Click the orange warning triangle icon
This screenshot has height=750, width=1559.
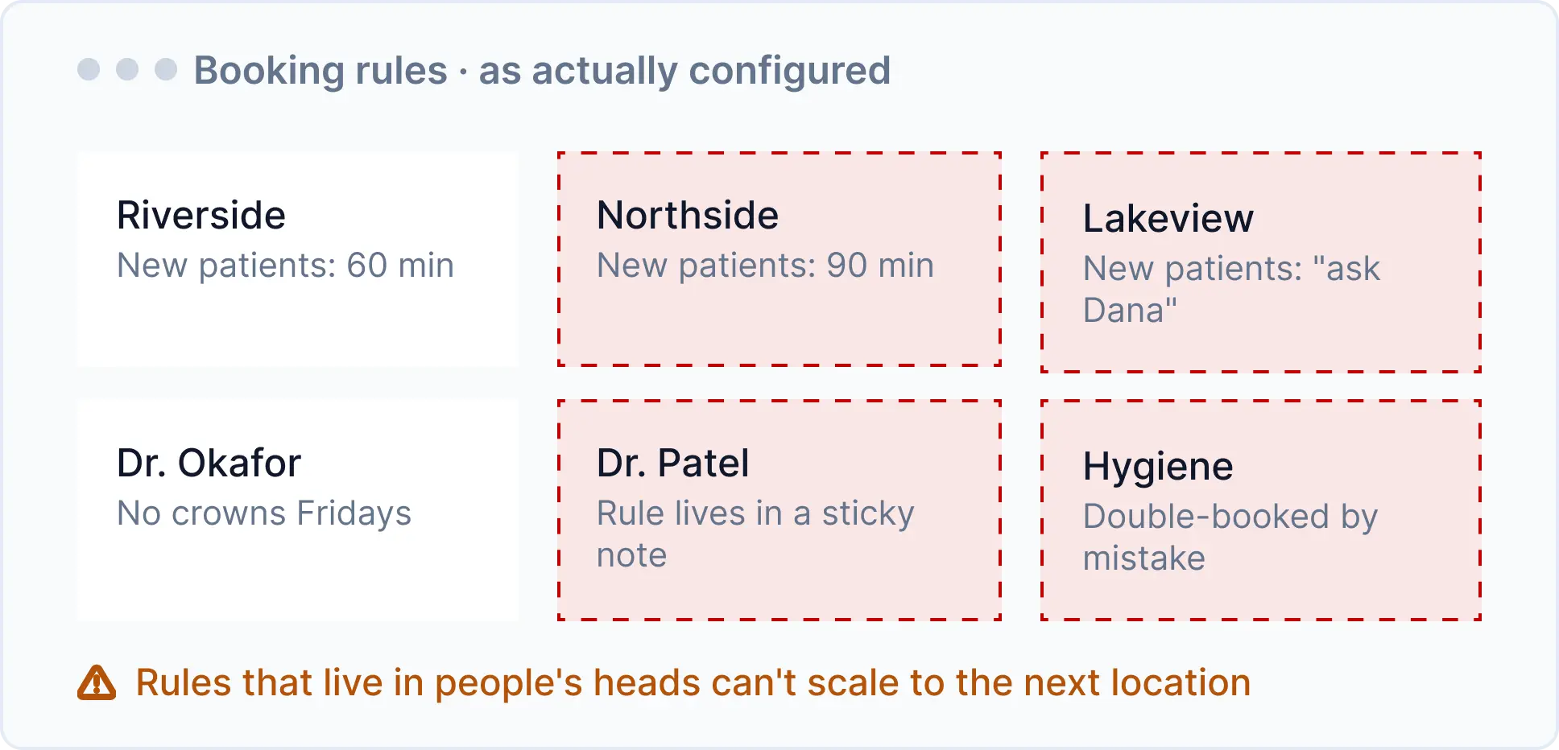coord(97,683)
